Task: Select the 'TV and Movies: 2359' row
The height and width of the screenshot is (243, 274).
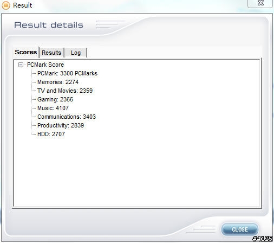Action: (x=65, y=91)
